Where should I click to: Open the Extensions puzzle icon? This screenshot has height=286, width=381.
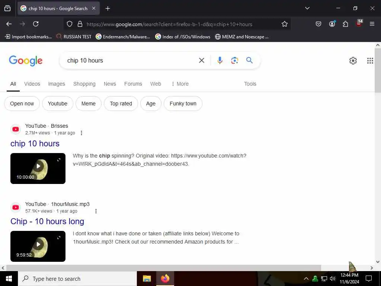point(345,24)
